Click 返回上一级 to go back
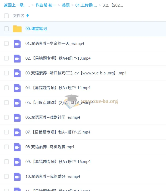The width and height of the screenshot is (166, 191). coord(14,5)
